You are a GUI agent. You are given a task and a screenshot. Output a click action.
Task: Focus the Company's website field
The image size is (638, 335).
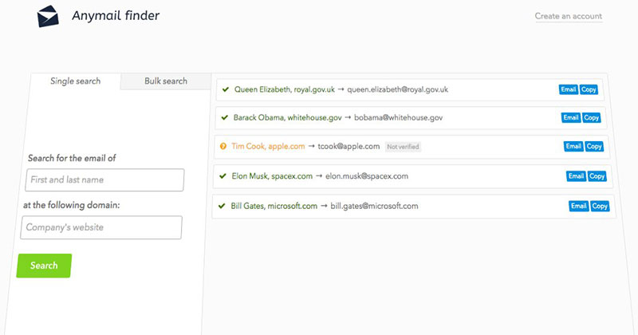101,227
